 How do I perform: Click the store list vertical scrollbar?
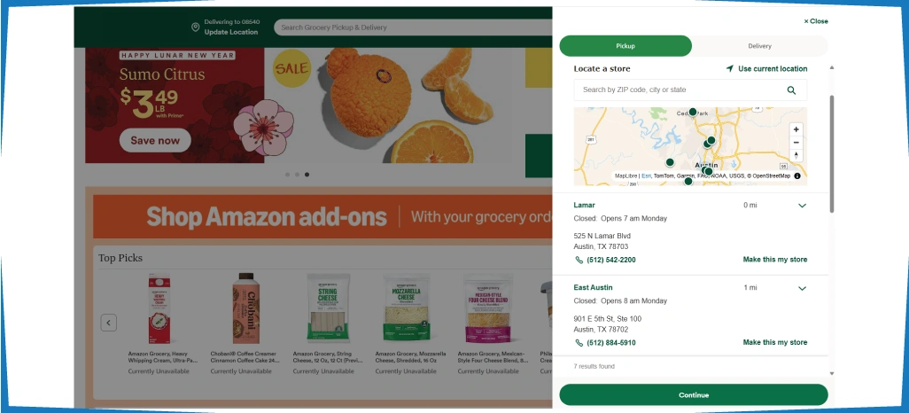[x=833, y=153]
